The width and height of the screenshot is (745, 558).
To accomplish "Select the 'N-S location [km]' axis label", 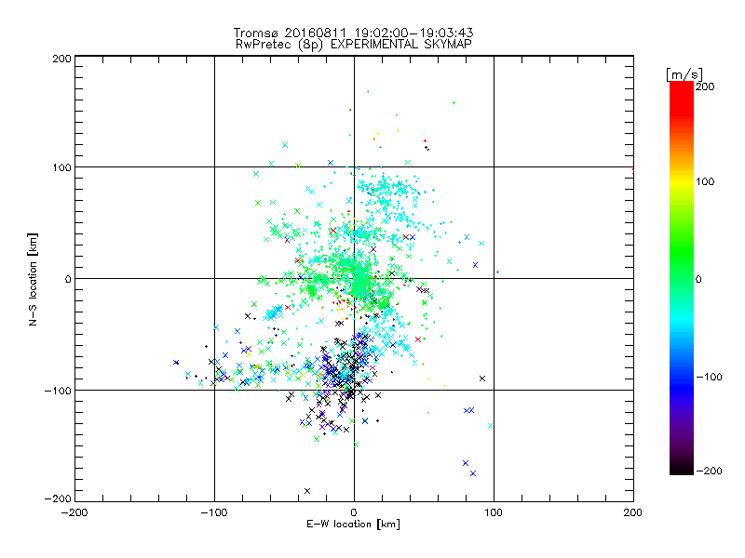I will (x=33, y=279).
